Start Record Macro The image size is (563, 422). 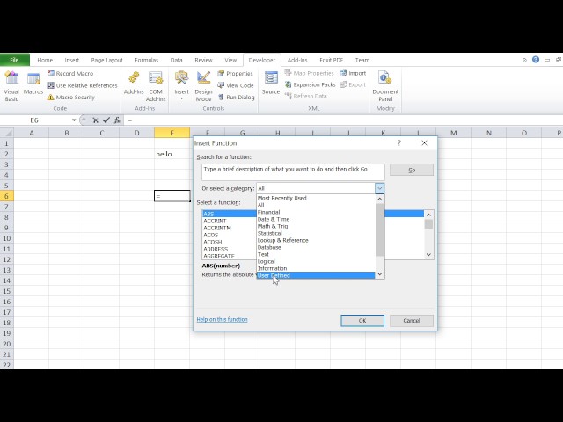70,74
